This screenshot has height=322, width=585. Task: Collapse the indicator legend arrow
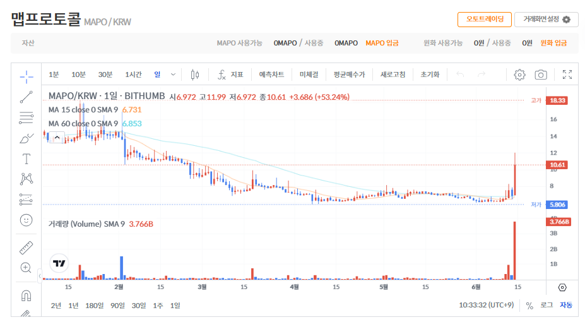tap(57, 137)
